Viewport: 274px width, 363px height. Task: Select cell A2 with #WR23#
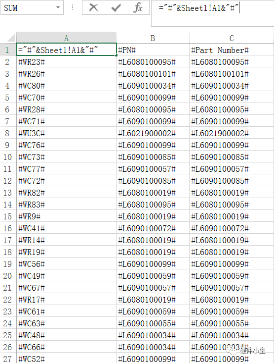[66, 61]
